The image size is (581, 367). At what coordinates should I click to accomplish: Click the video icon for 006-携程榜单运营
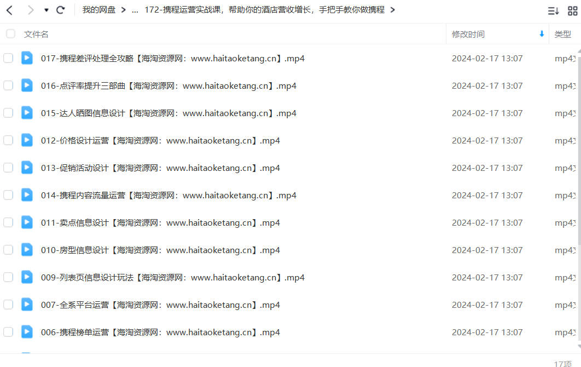pyautogui.click(x=27, y=332)
